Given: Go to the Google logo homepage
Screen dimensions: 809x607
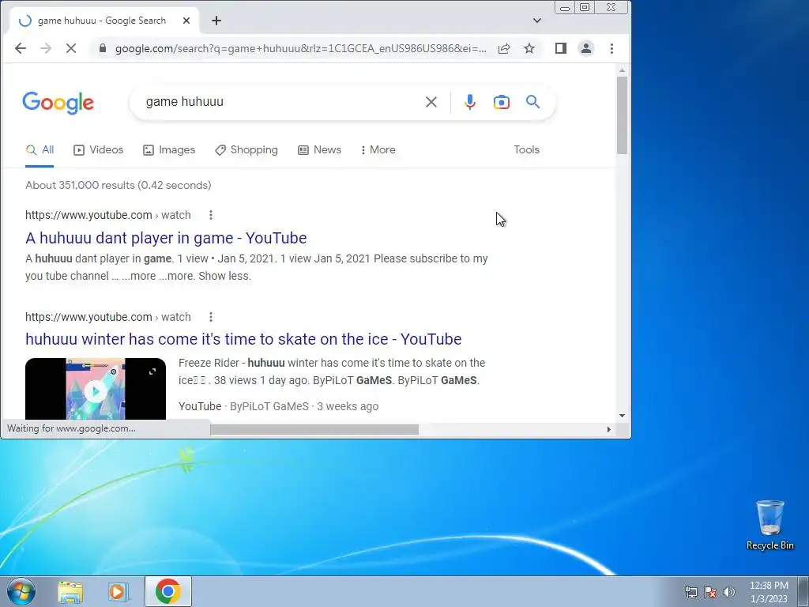Looking at the screenshot, I should [x=58, y=103].
